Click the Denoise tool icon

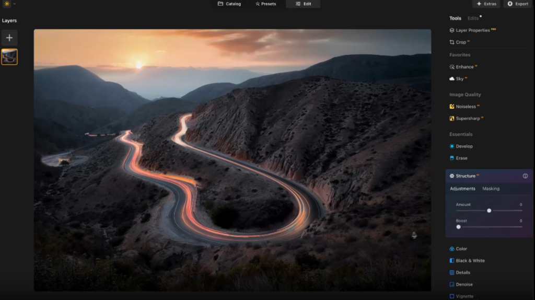click(x=452, y=284)
